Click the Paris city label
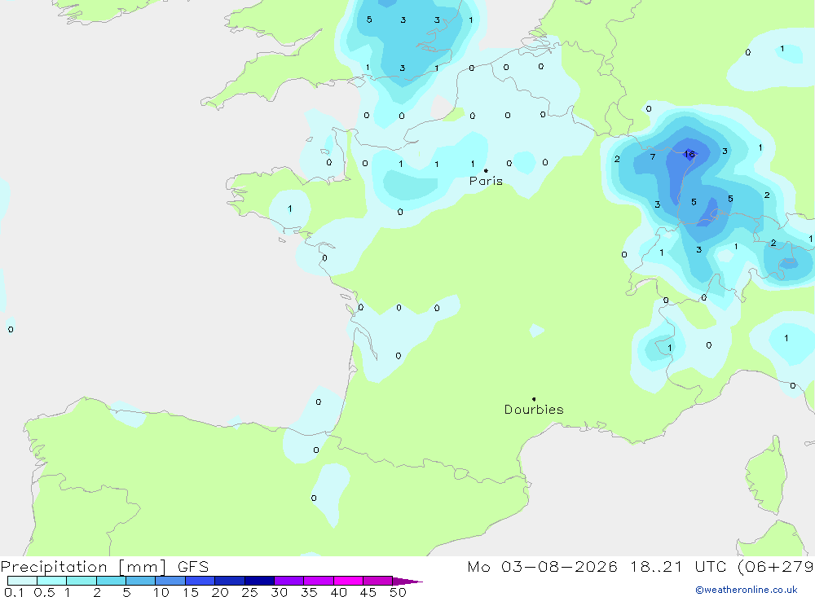The height and width of the screenshot is (597, 815). [486, 181]
